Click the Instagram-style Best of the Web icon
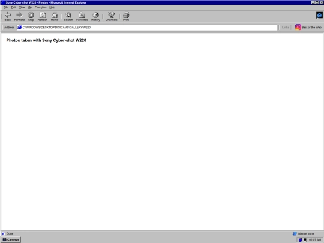 (x=298, y=27)
